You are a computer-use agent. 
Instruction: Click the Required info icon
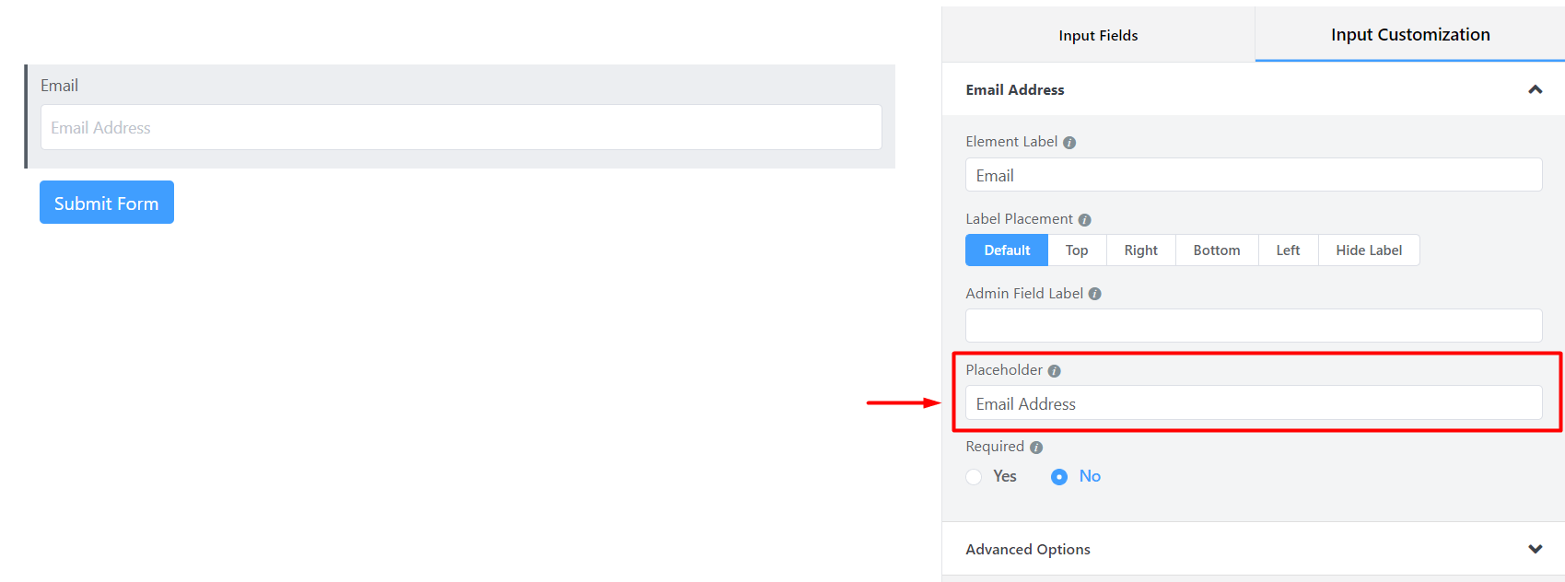click(1036, 448)
